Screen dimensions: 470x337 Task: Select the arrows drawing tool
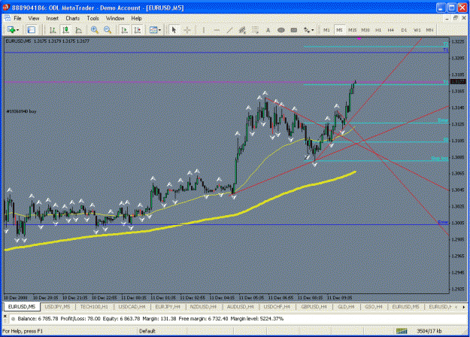pos(307,30)
